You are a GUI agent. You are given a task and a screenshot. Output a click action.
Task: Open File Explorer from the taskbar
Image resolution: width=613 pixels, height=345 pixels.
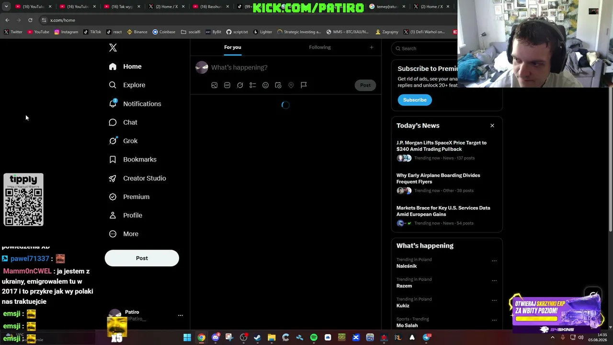(x=272, y=338)
